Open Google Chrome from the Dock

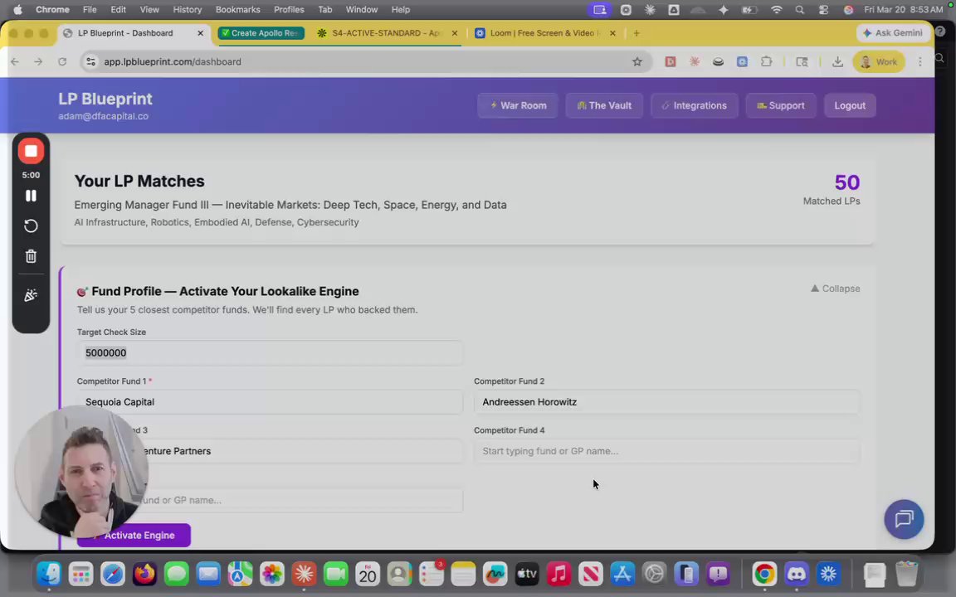pyautogui.click(x=764, y=574)
